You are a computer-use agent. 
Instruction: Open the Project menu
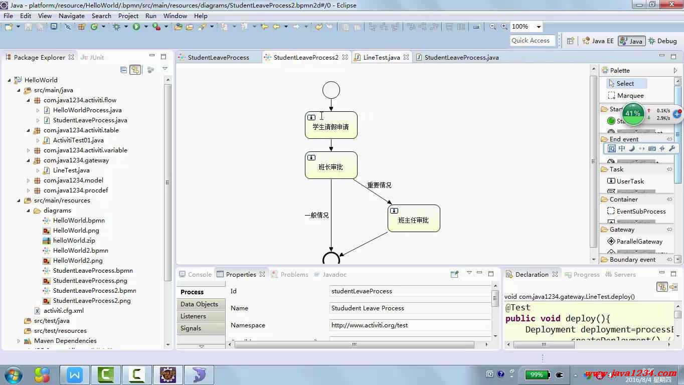click(x=128, y=16)
